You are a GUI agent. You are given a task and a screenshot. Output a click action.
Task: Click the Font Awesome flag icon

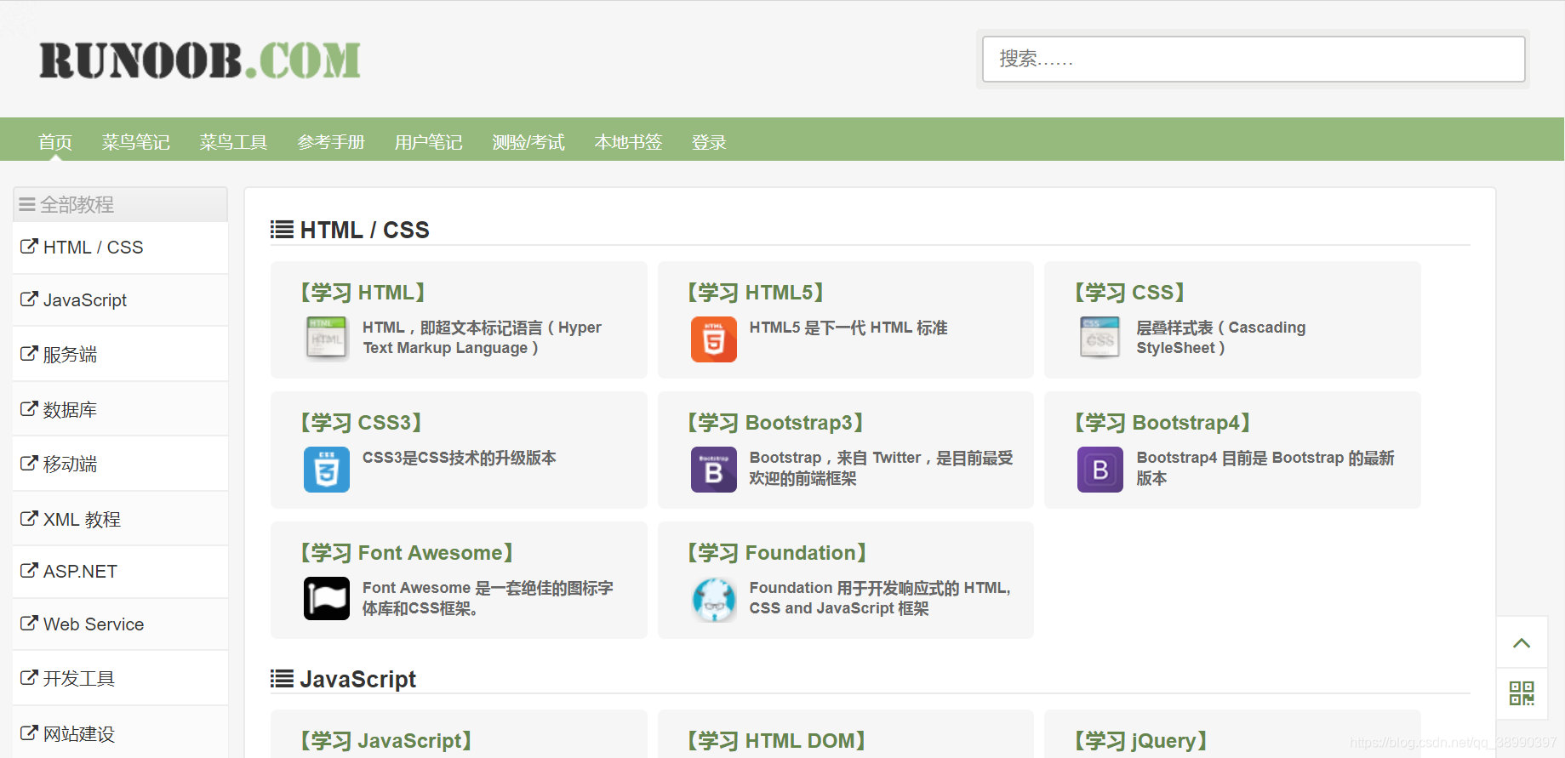(x=327, y=598)
